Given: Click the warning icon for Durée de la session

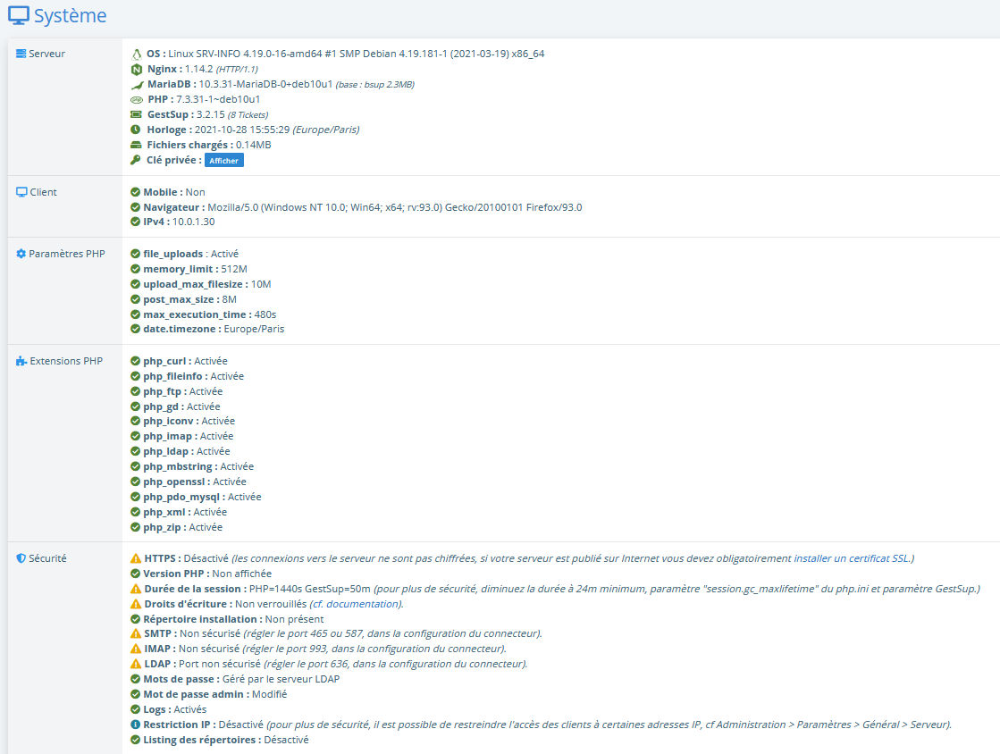Looking at the screenshot, I should click(x=136, y=589).
